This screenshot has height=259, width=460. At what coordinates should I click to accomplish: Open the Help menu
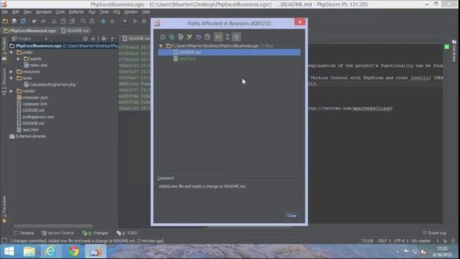pos(146,12)
